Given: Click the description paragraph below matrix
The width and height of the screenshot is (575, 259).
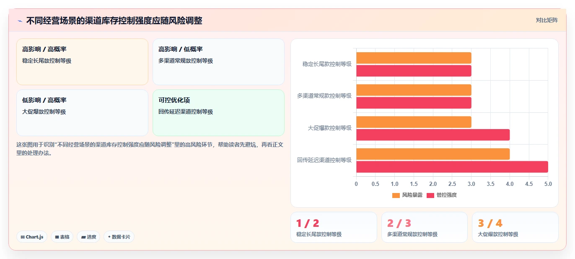Looking at the screenshot, I should coord(150,149).
